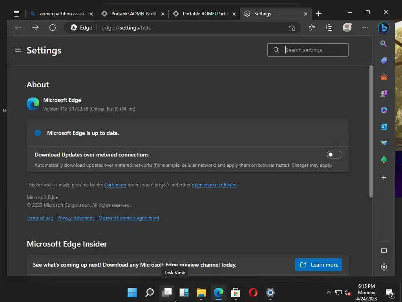The height and width of the screenshot is (302, 402).
Task: Open the Settings hamburger menu
Action: pos(18,50)
